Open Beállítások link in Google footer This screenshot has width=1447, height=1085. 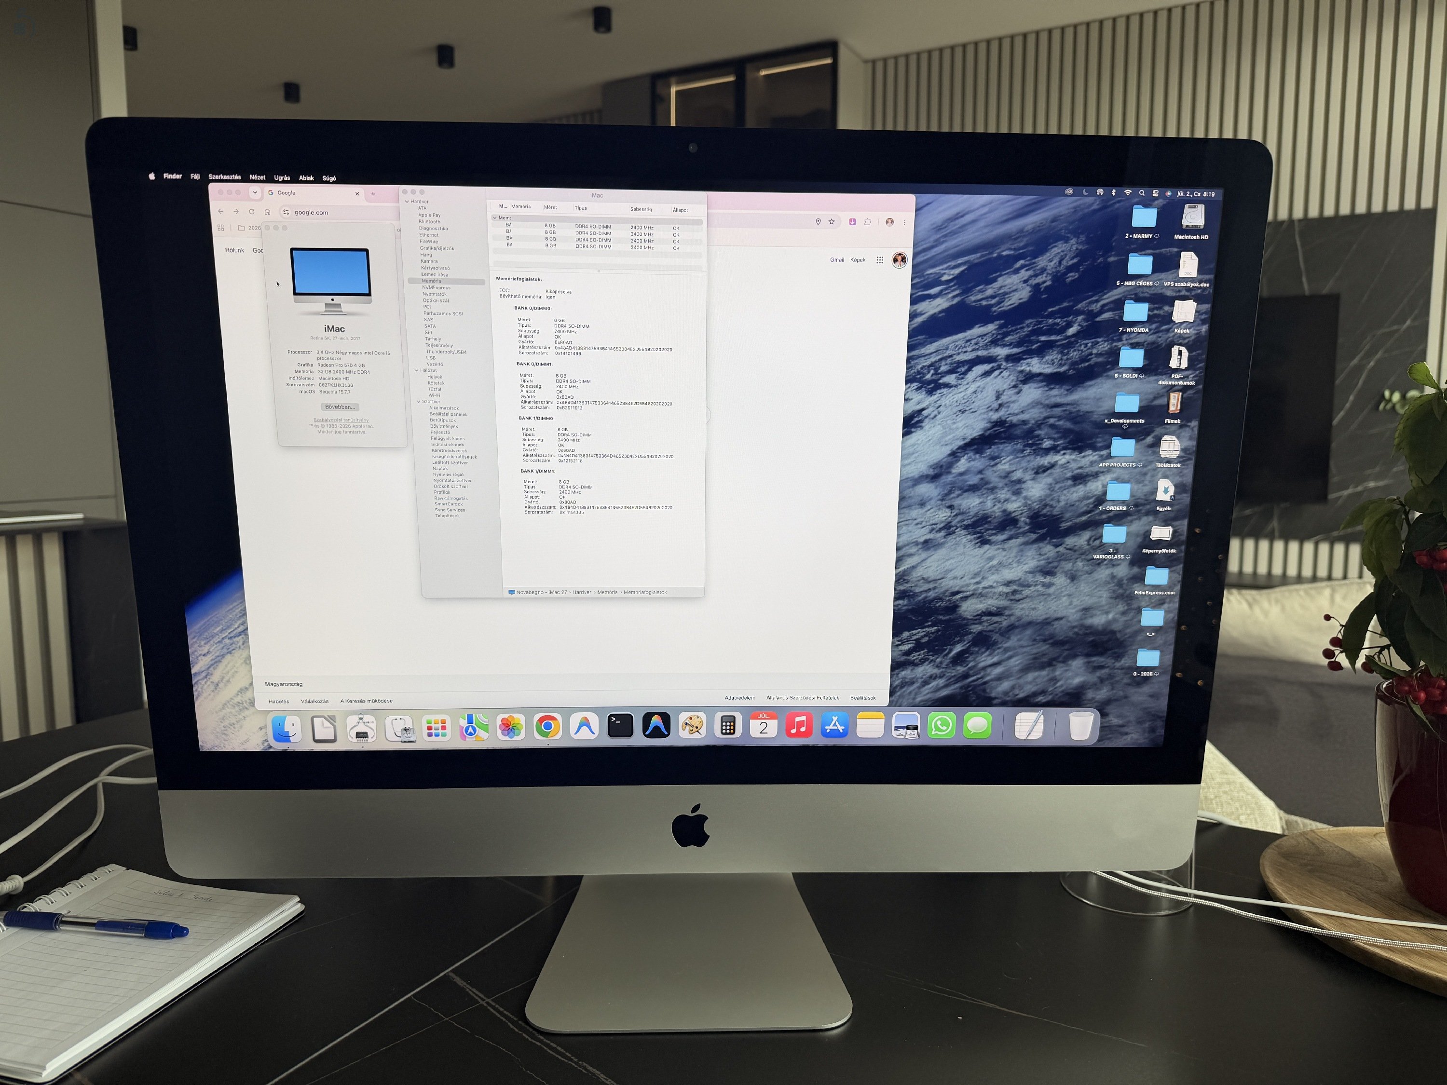coord(863,698)
